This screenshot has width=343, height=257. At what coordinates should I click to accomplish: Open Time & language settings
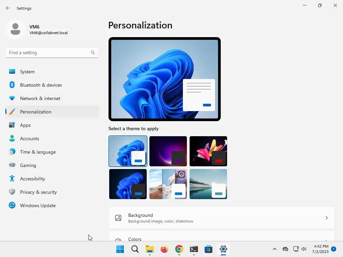click(x=52, y=152)
